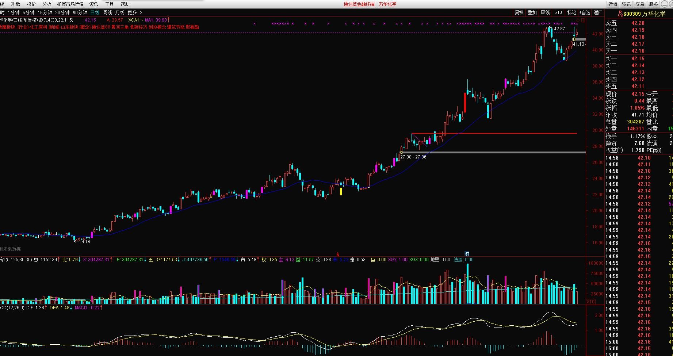673x356 pixels.
Task: Open the 扩展市场行情 menu
Action: tap(70, 4)
